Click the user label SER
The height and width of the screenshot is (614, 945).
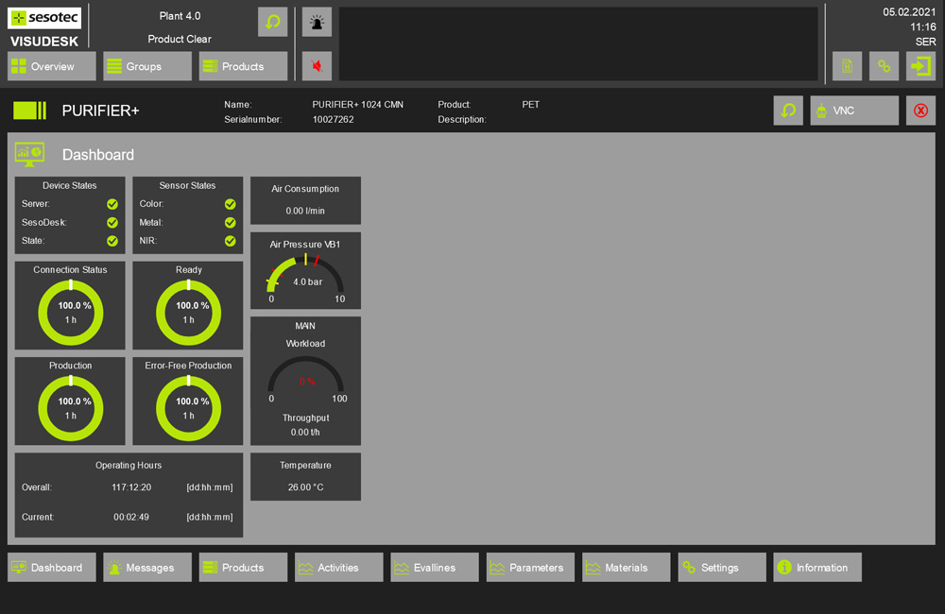click(x=926, y=42)
